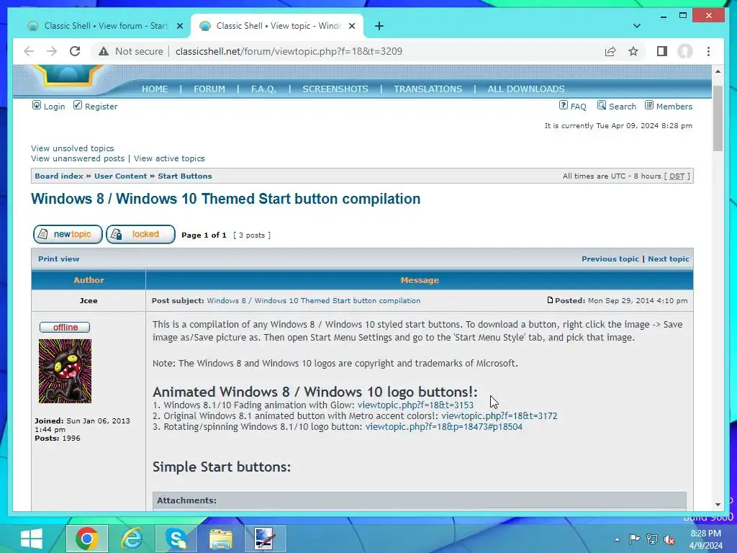The width and height of the screenshot is (737, 553).
Task: Share this page via the share icon
Action: [610, 51]
